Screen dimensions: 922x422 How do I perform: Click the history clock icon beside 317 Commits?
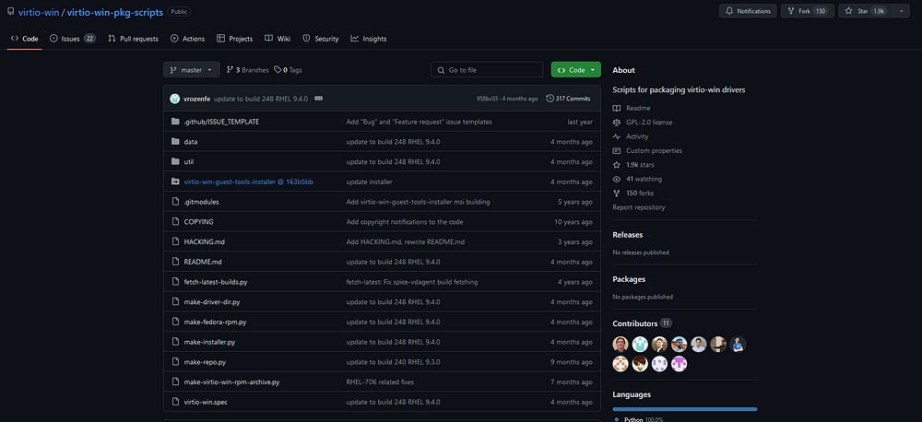pyautogui.click(x=550, y=99)
